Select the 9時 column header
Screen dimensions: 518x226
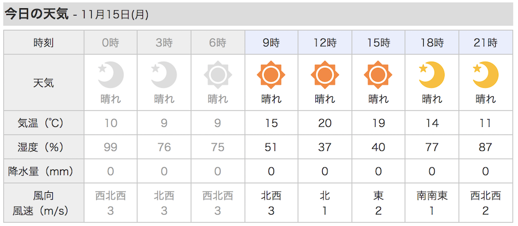click(x=271, y=43)
